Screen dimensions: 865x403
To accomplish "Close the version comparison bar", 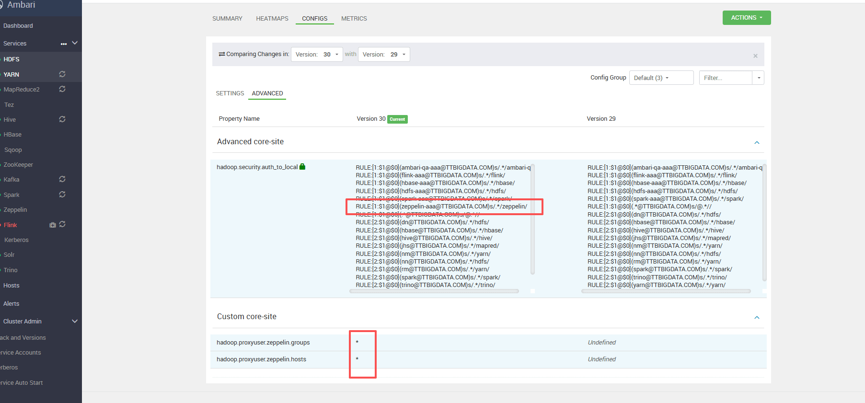I will pos(755,56).
